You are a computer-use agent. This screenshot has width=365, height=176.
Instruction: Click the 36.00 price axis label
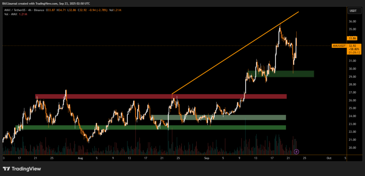[x=352, y=21]
